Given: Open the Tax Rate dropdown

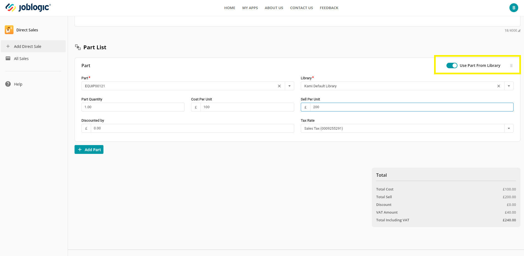Looking at the screenshot, I should point(509,128).
